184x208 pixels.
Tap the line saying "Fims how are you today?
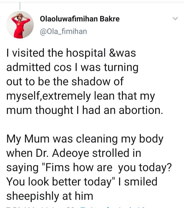click(x=89, y=167)
